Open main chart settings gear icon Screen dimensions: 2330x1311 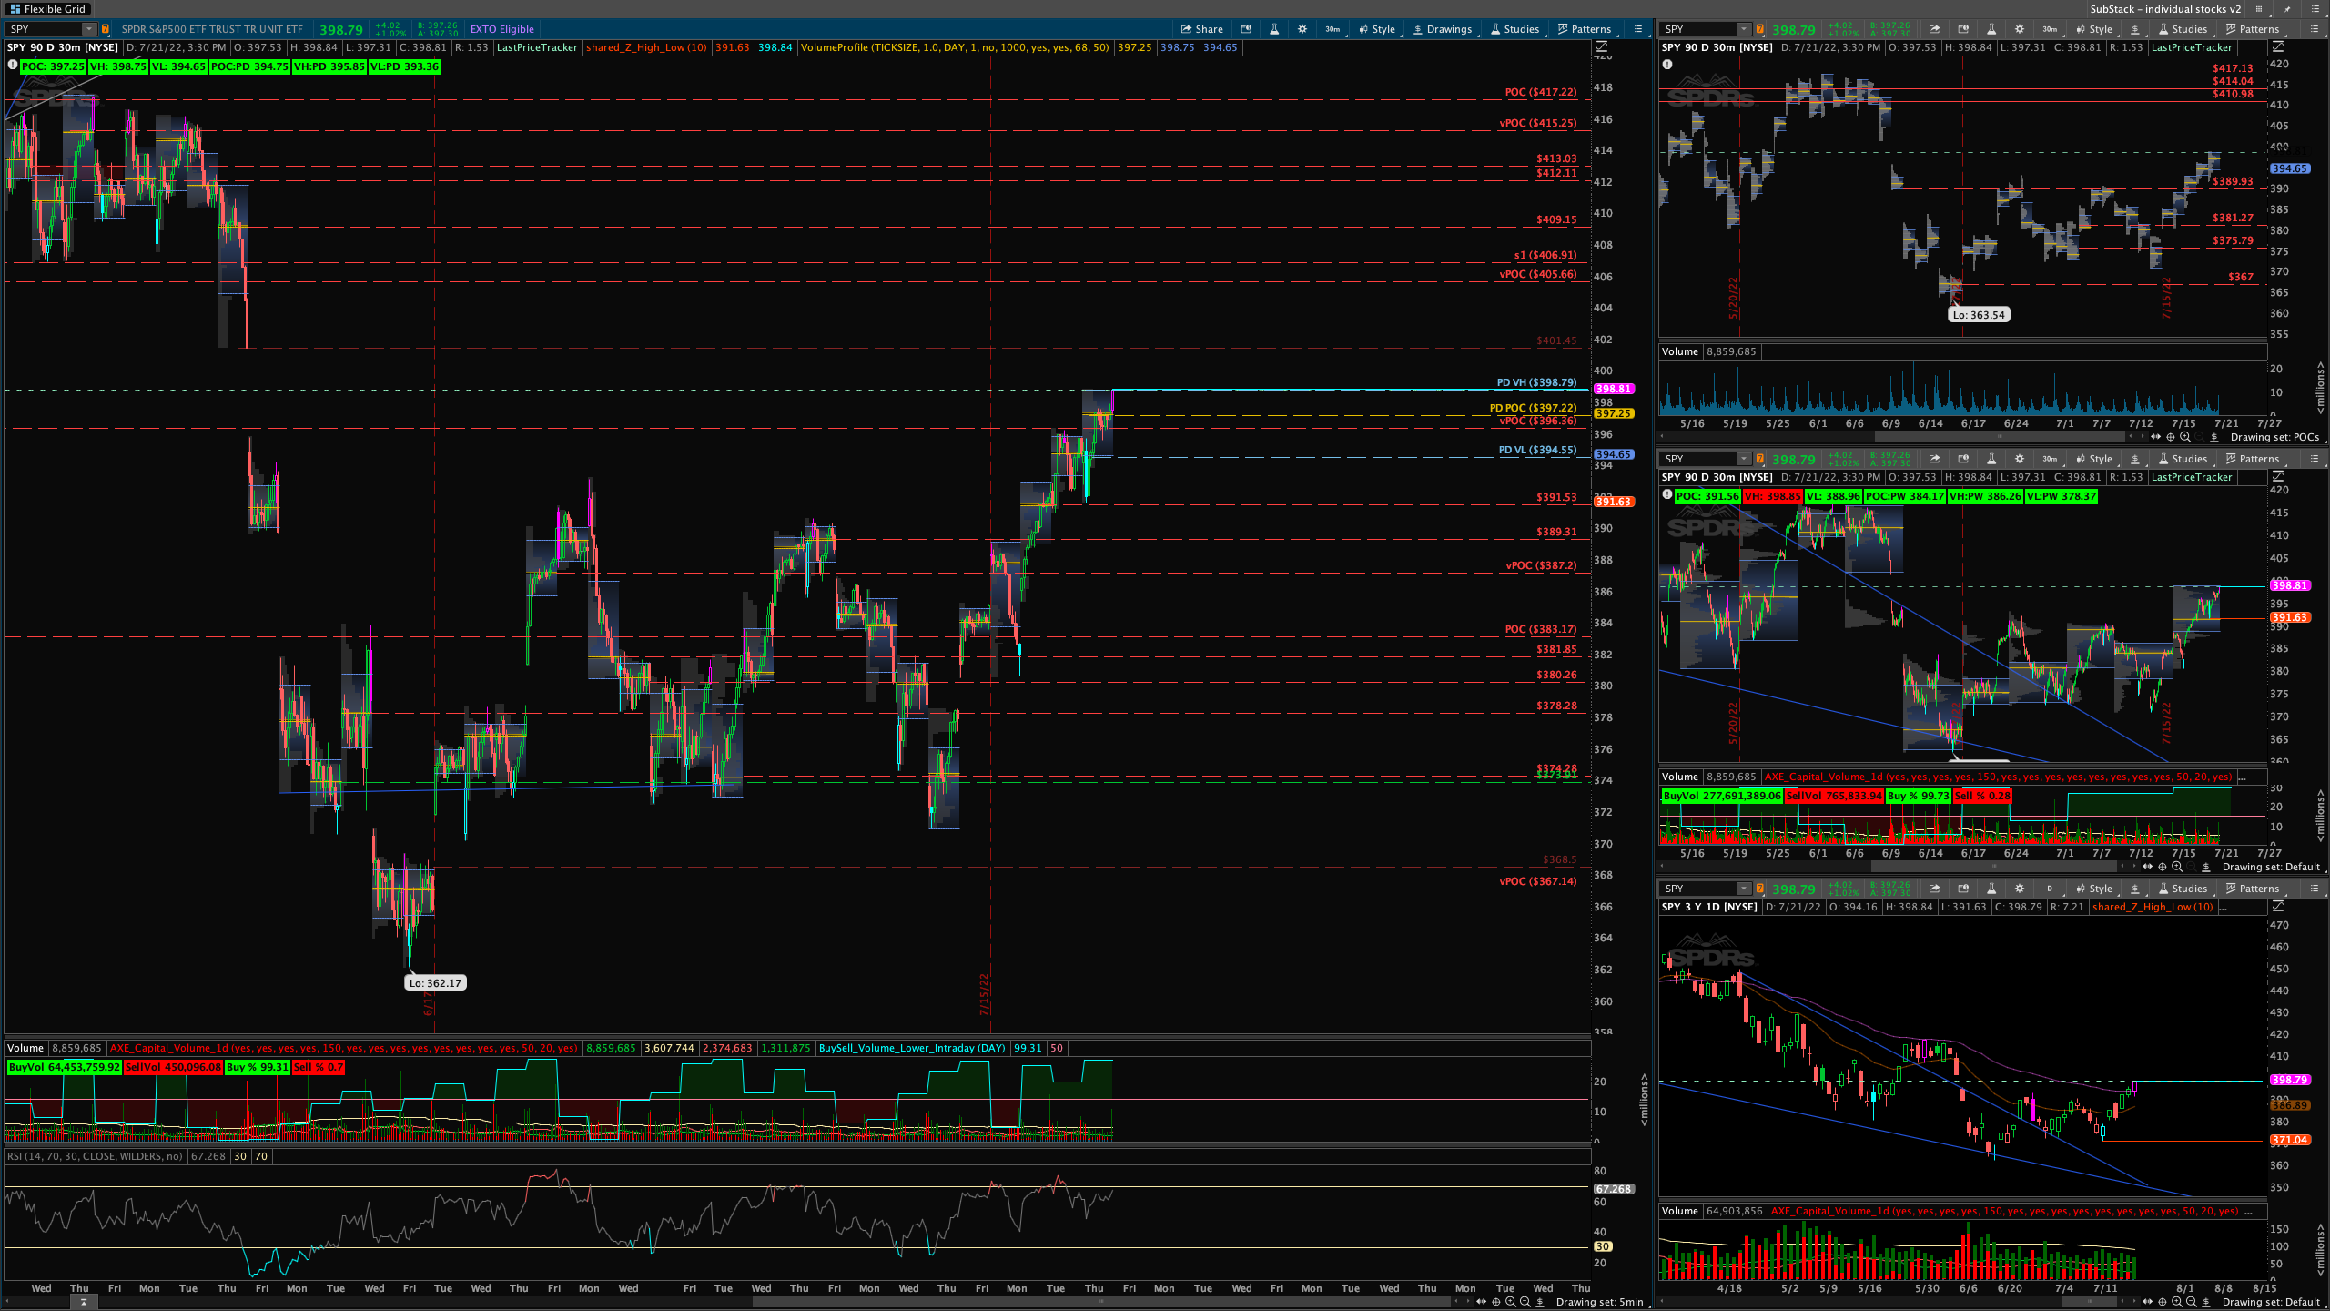(x=1302, y=29)
